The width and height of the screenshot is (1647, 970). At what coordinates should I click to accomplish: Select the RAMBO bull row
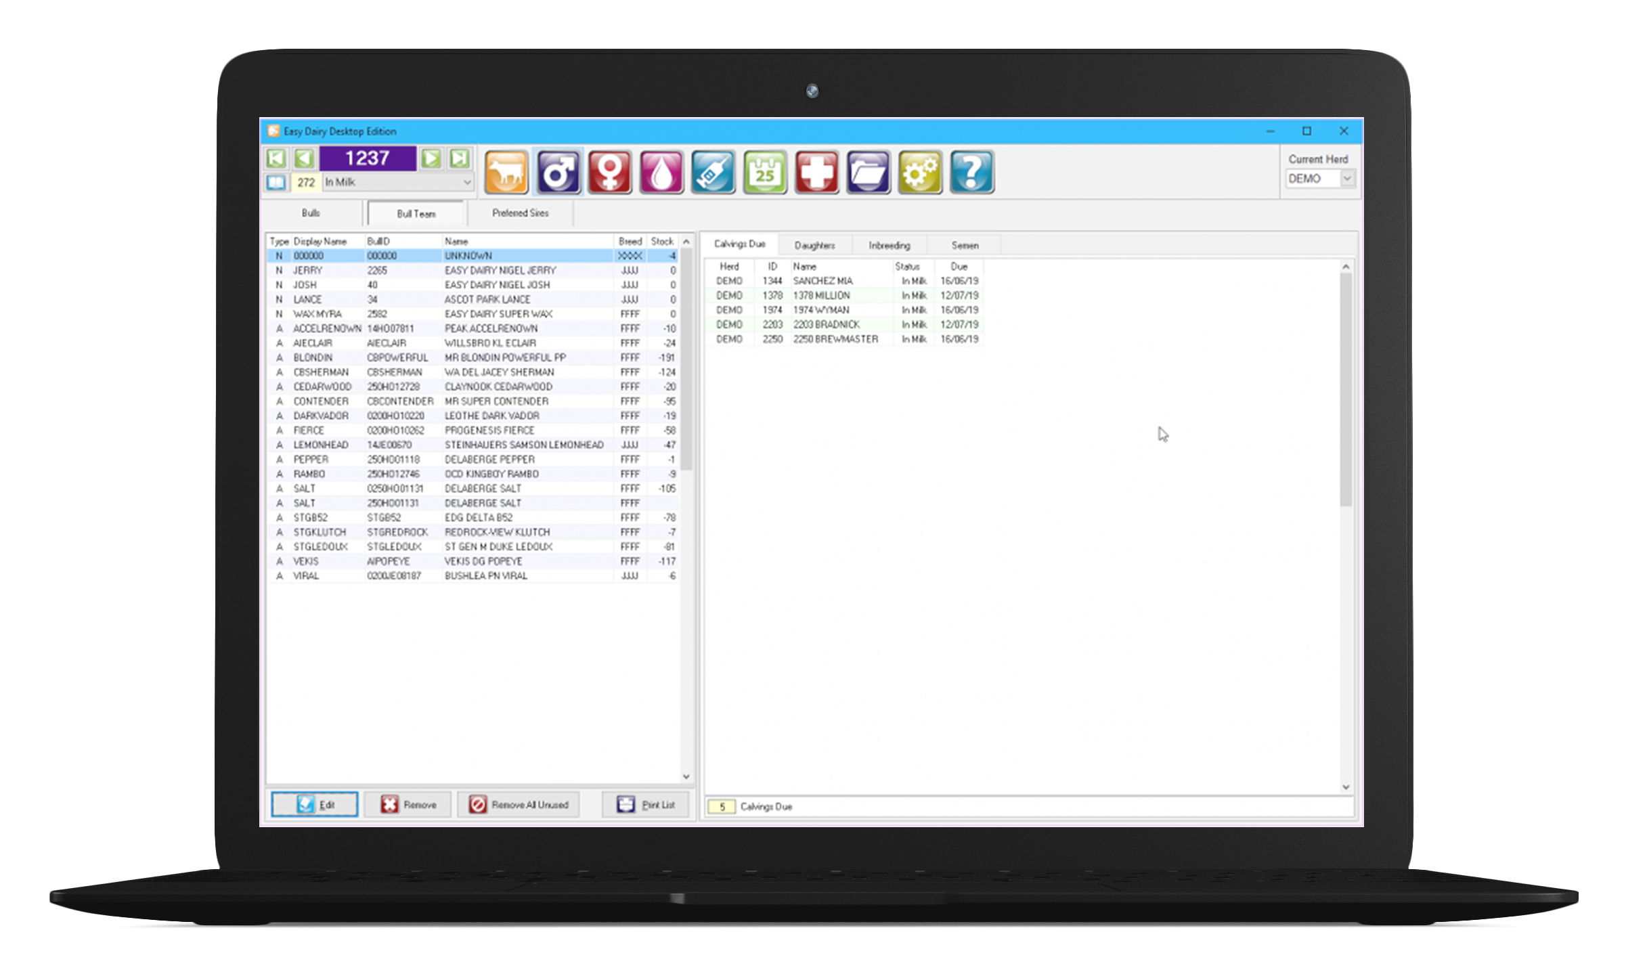tap(473, 475)
